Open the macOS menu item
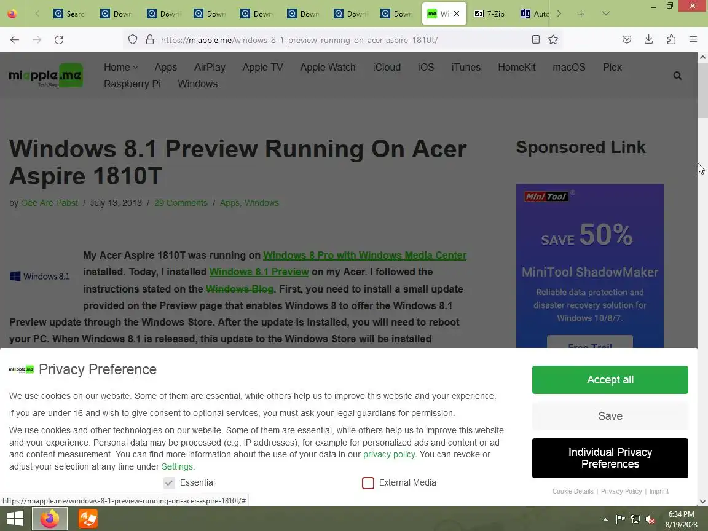This screenshot has height=531, width=708. click(x=569, y=67)
